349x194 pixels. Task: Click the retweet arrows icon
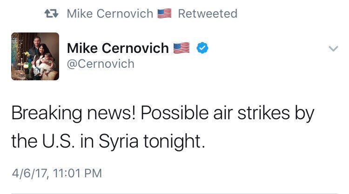click(x=51, y=13)
